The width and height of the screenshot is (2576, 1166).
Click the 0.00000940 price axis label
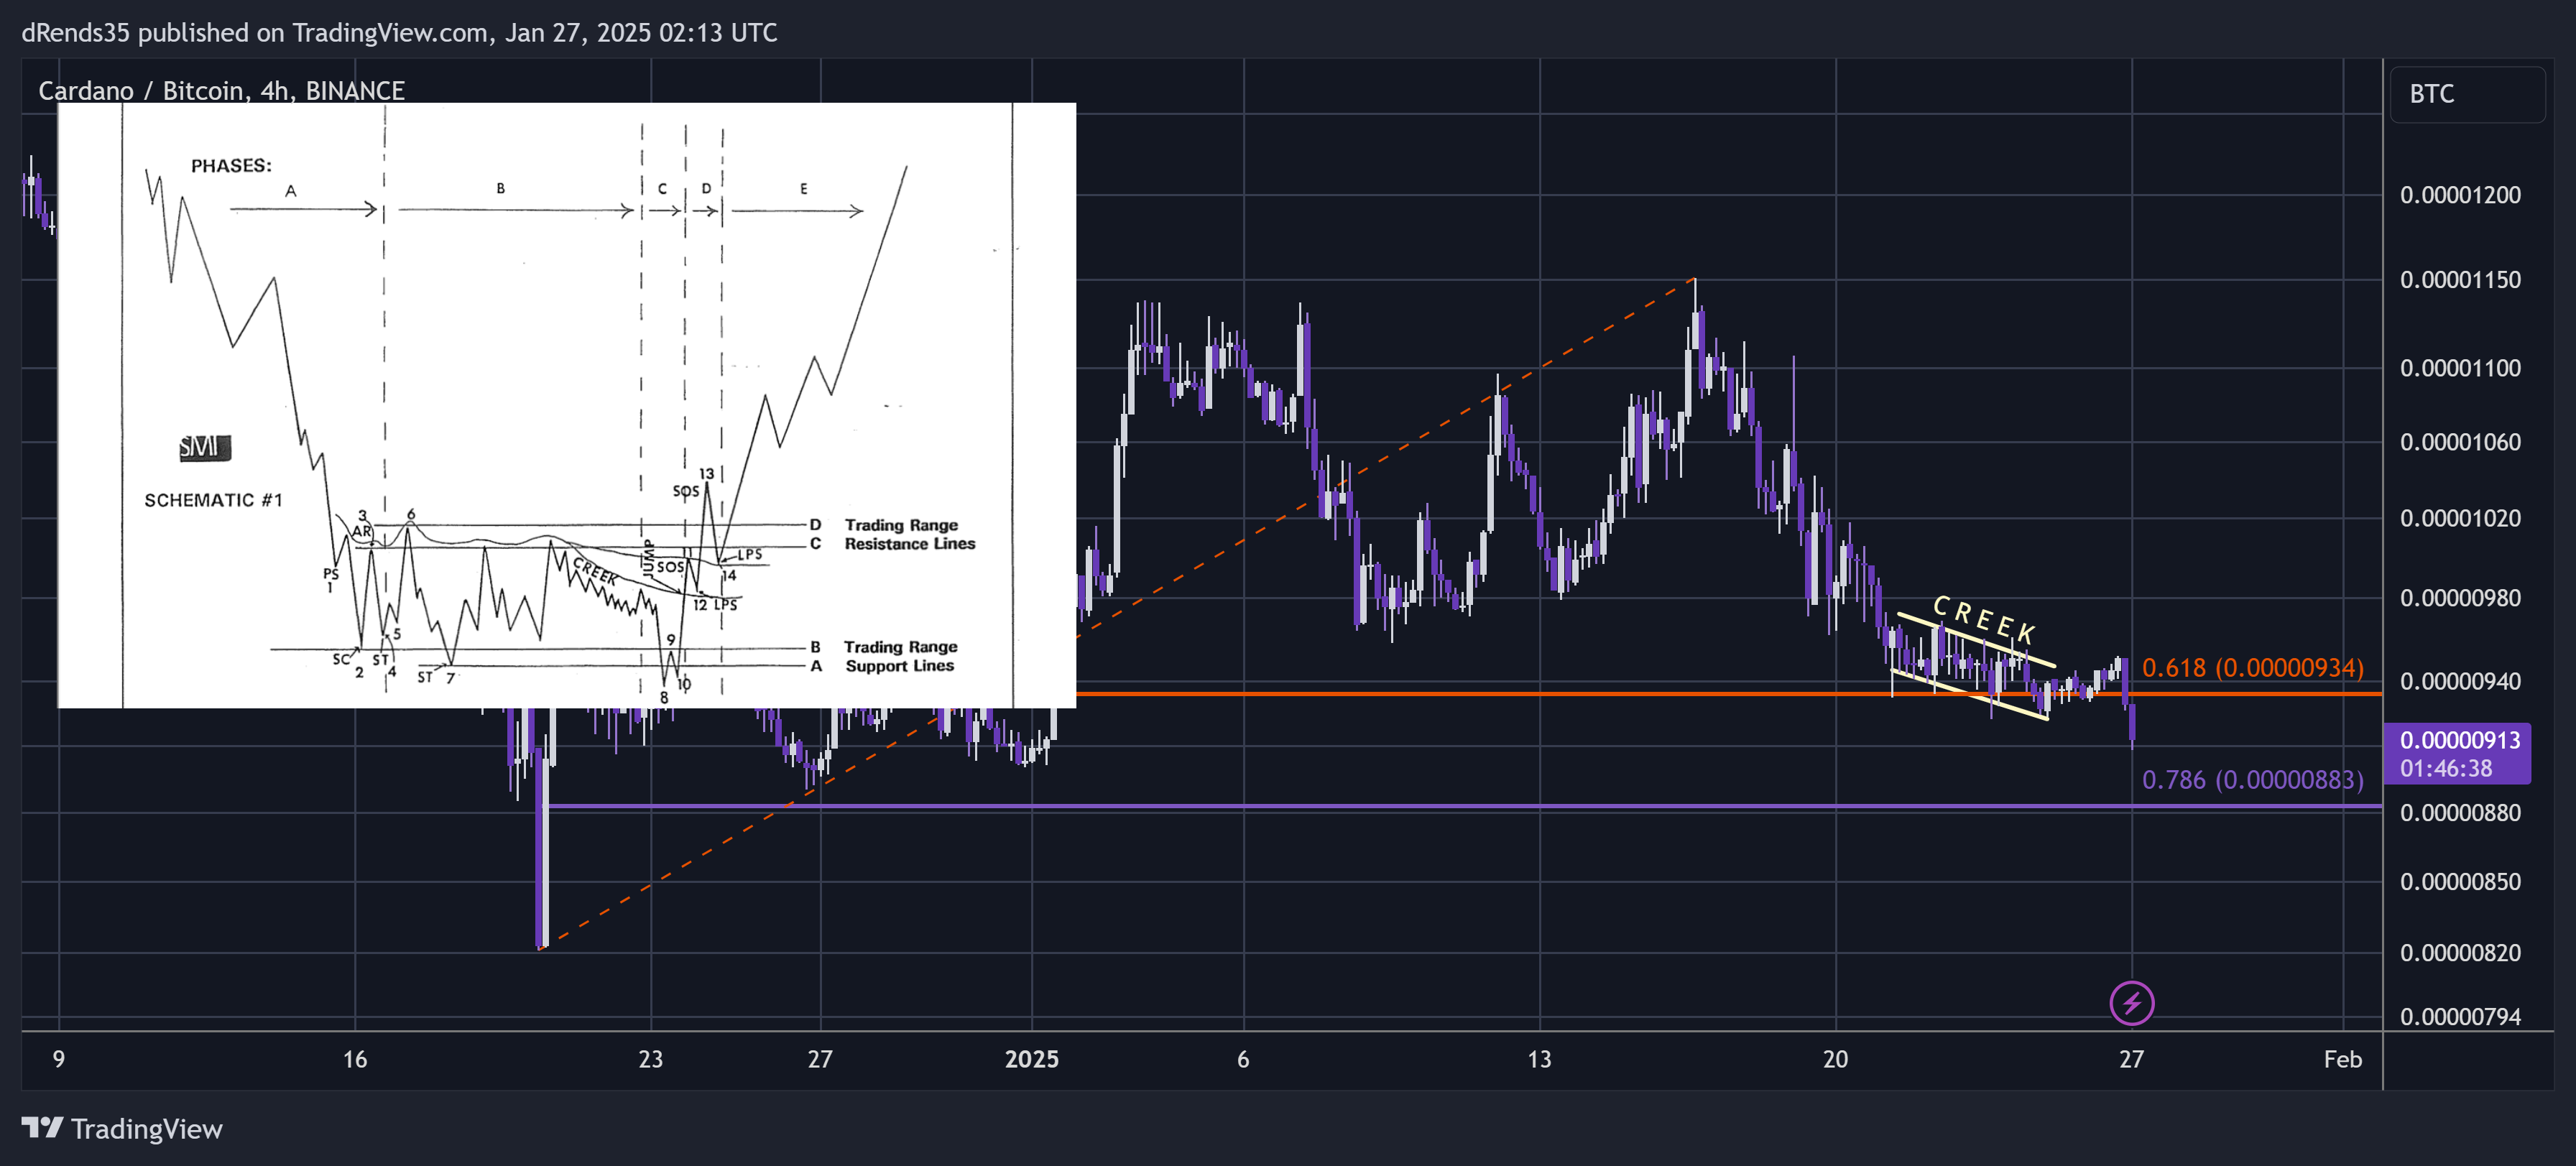coord(2460,681)
